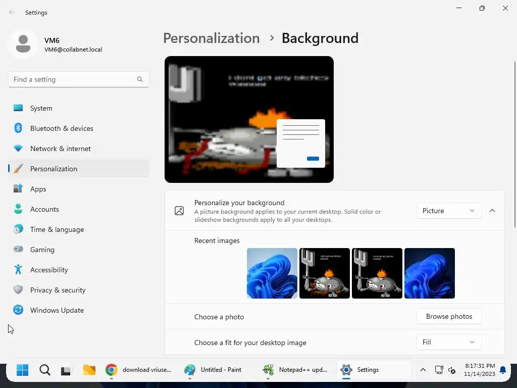Open System settings via its monitor icon

click(x=18, y=108)
